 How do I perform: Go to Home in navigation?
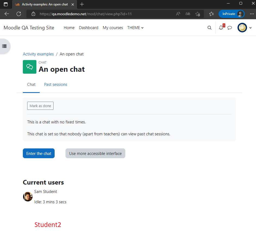[69, 28]
